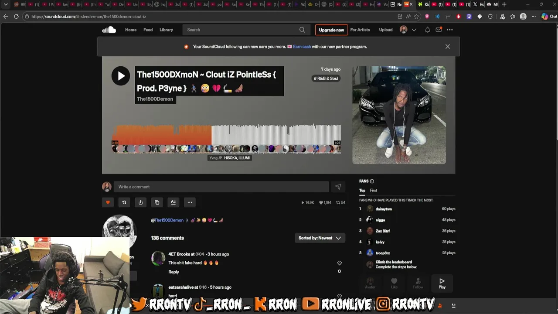Open the Upload page

(x=386, y=30)
